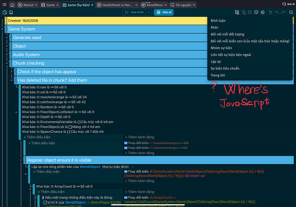Screen dimensions: 296x207
Task: Toggle checkbox beside Vị trí X condition
Action: point(45,202)
